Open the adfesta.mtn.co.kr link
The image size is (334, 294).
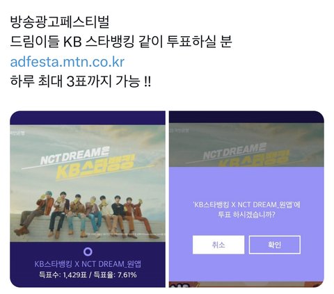67,62
